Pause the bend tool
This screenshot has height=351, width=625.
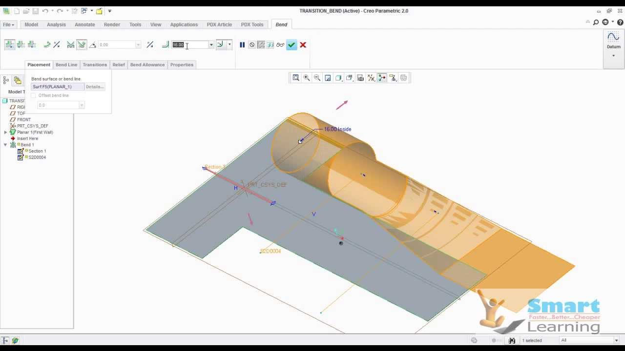click(x=242, y=45)
